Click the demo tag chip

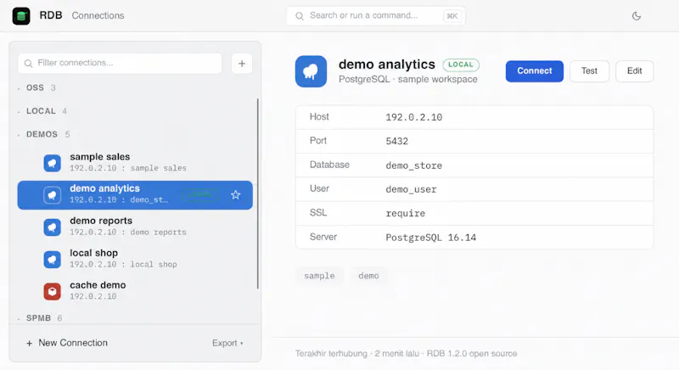coord(368,276)
